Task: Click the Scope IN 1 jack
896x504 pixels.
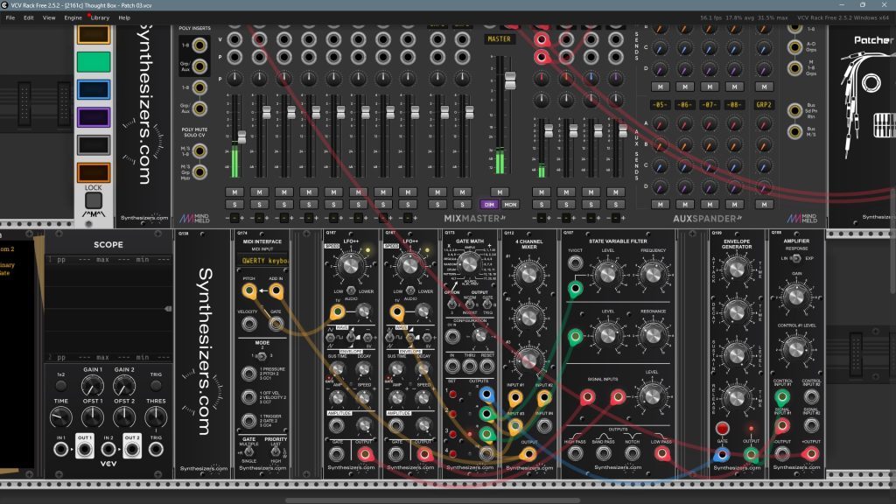Action: click(x=60, y=450)
